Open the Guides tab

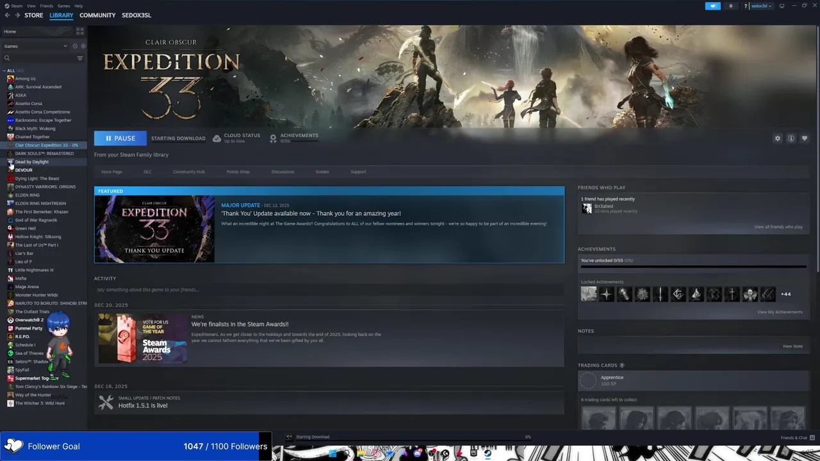click(x=322, y=172)
